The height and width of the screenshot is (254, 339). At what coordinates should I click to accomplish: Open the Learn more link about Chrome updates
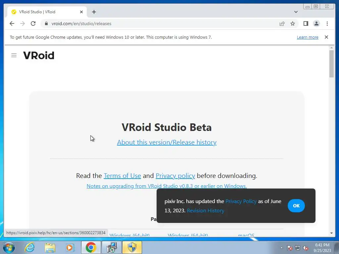coord(308,37)
